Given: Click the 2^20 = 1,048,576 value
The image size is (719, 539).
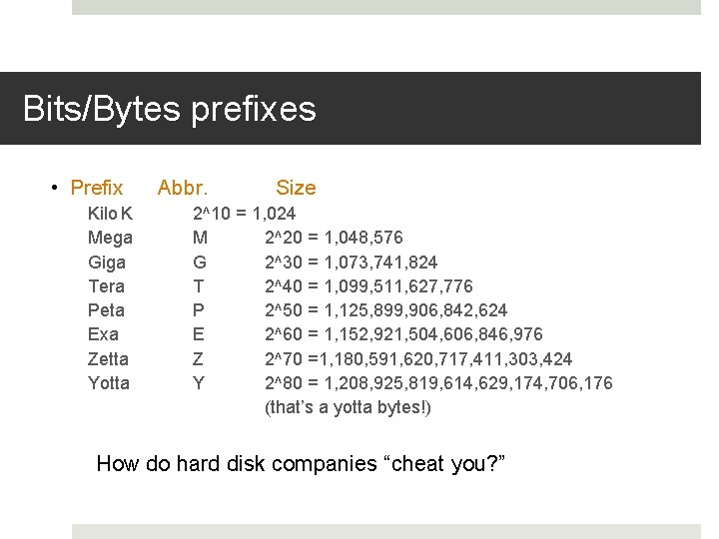Looking at the screenshot, I should coord(334,238).
